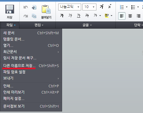Choose 다른 이름으로 저장... entry
This screenshot has width=143, height=113.
(x=31, y=66)
